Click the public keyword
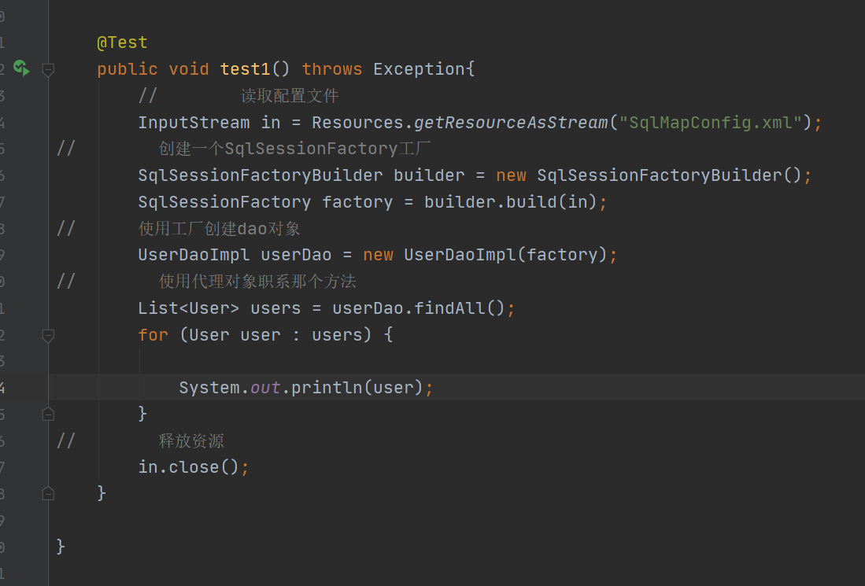Viewport: 865px width, 586px height. (x=127, y=69)
